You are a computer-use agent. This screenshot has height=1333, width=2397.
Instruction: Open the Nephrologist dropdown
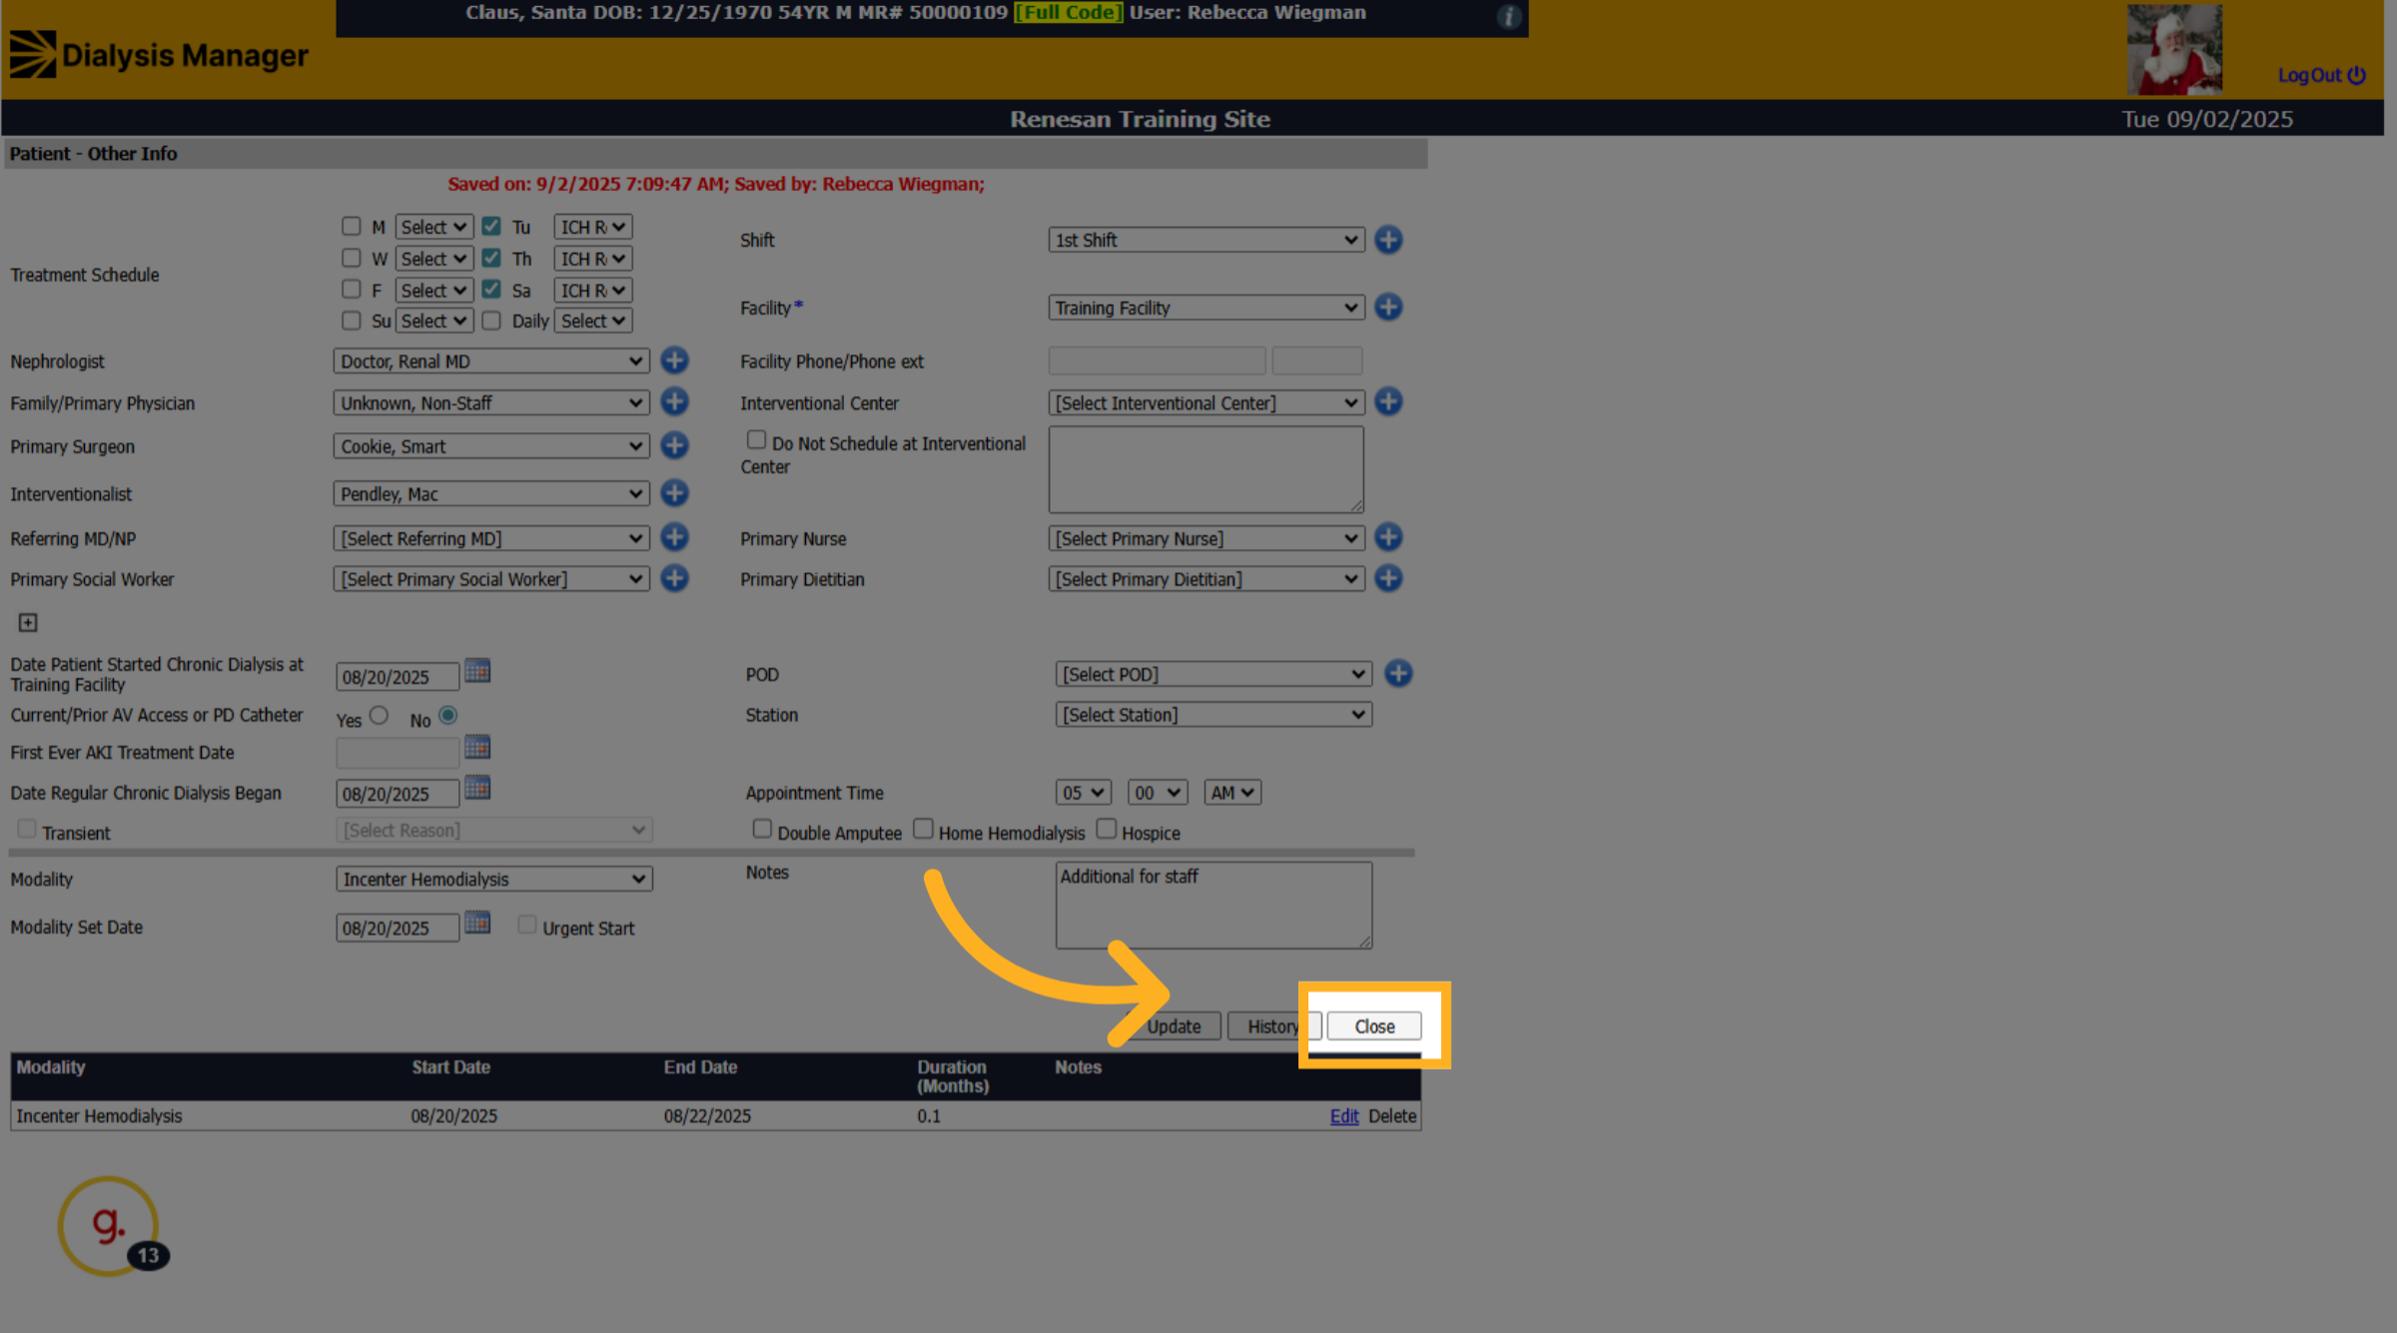tap(491, 361)
